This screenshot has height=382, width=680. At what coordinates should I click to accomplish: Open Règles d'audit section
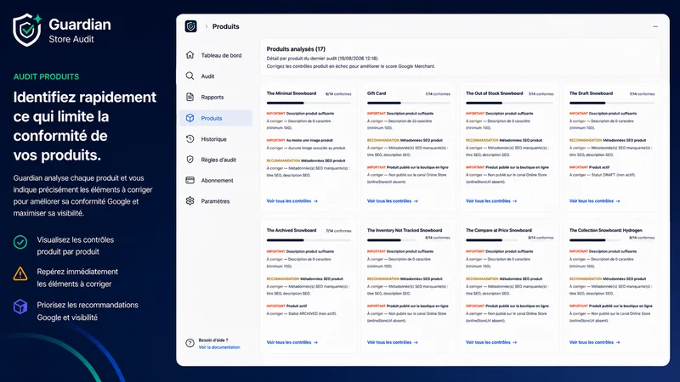tap(216, 160)
